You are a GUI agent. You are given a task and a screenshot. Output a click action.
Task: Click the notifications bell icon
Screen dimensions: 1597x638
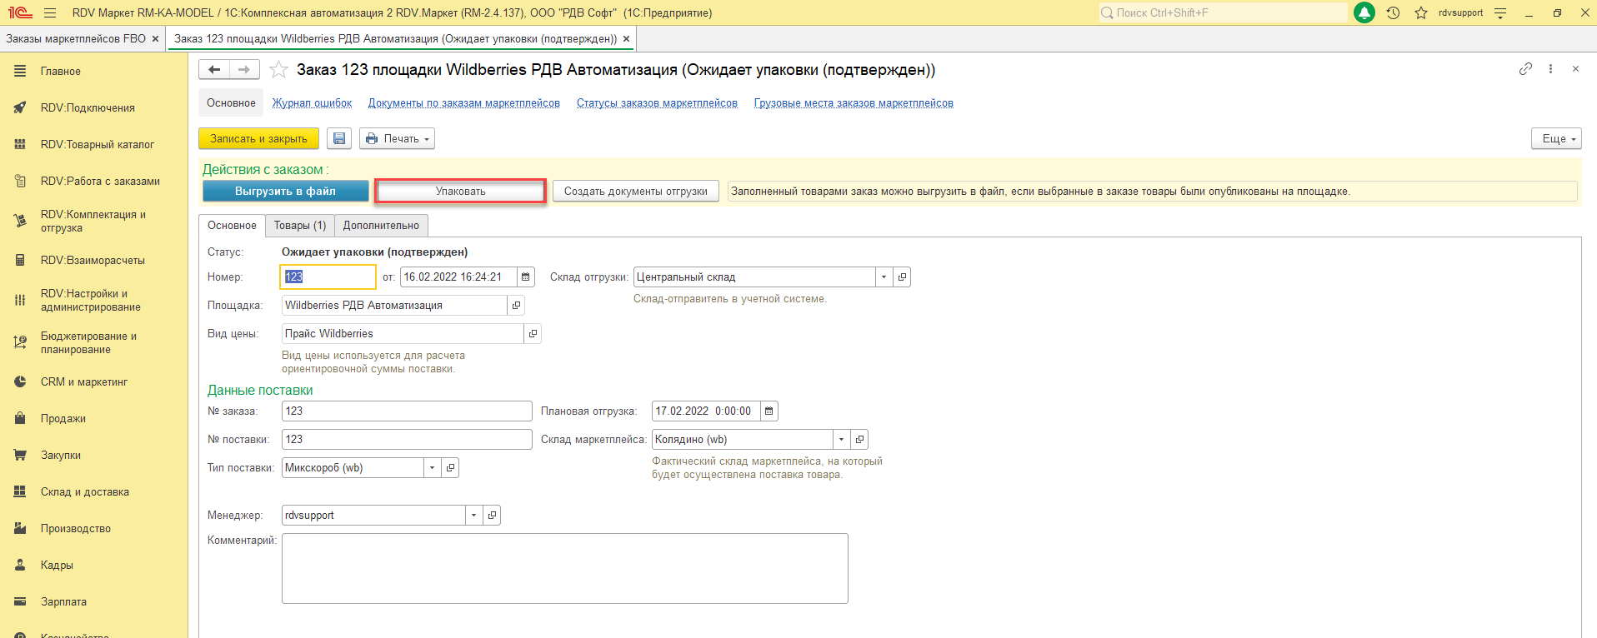(x=1364, y=12)
